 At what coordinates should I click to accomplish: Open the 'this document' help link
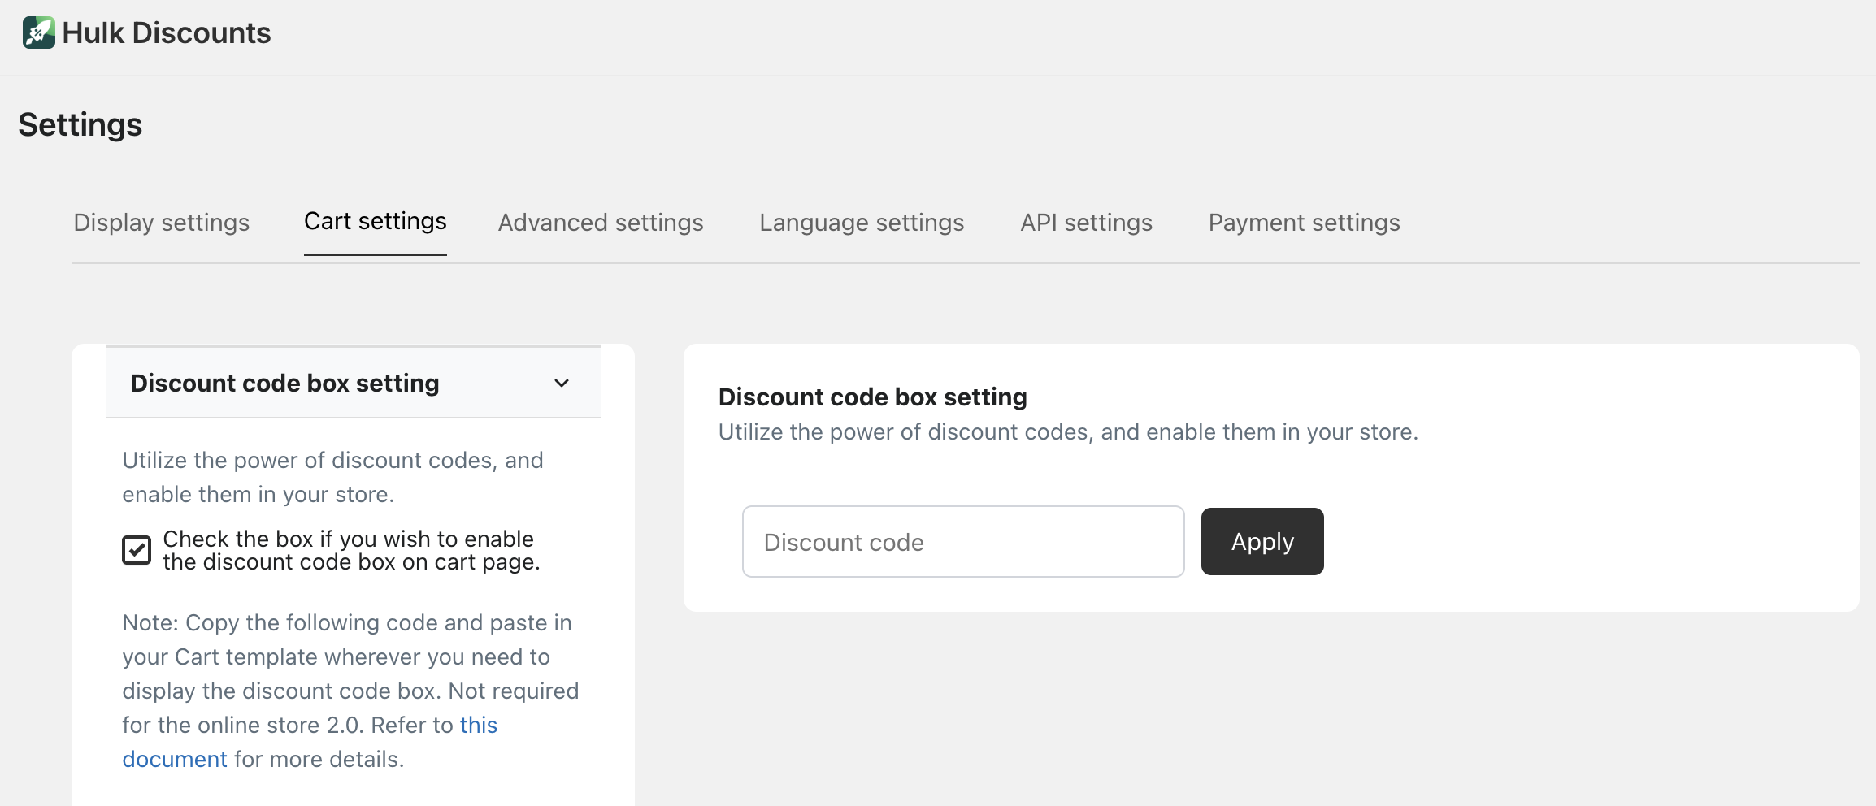pyautogui.click(x=478, y=725)
